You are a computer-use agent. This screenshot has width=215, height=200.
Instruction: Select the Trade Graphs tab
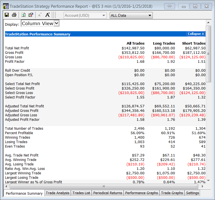(172, 193)
